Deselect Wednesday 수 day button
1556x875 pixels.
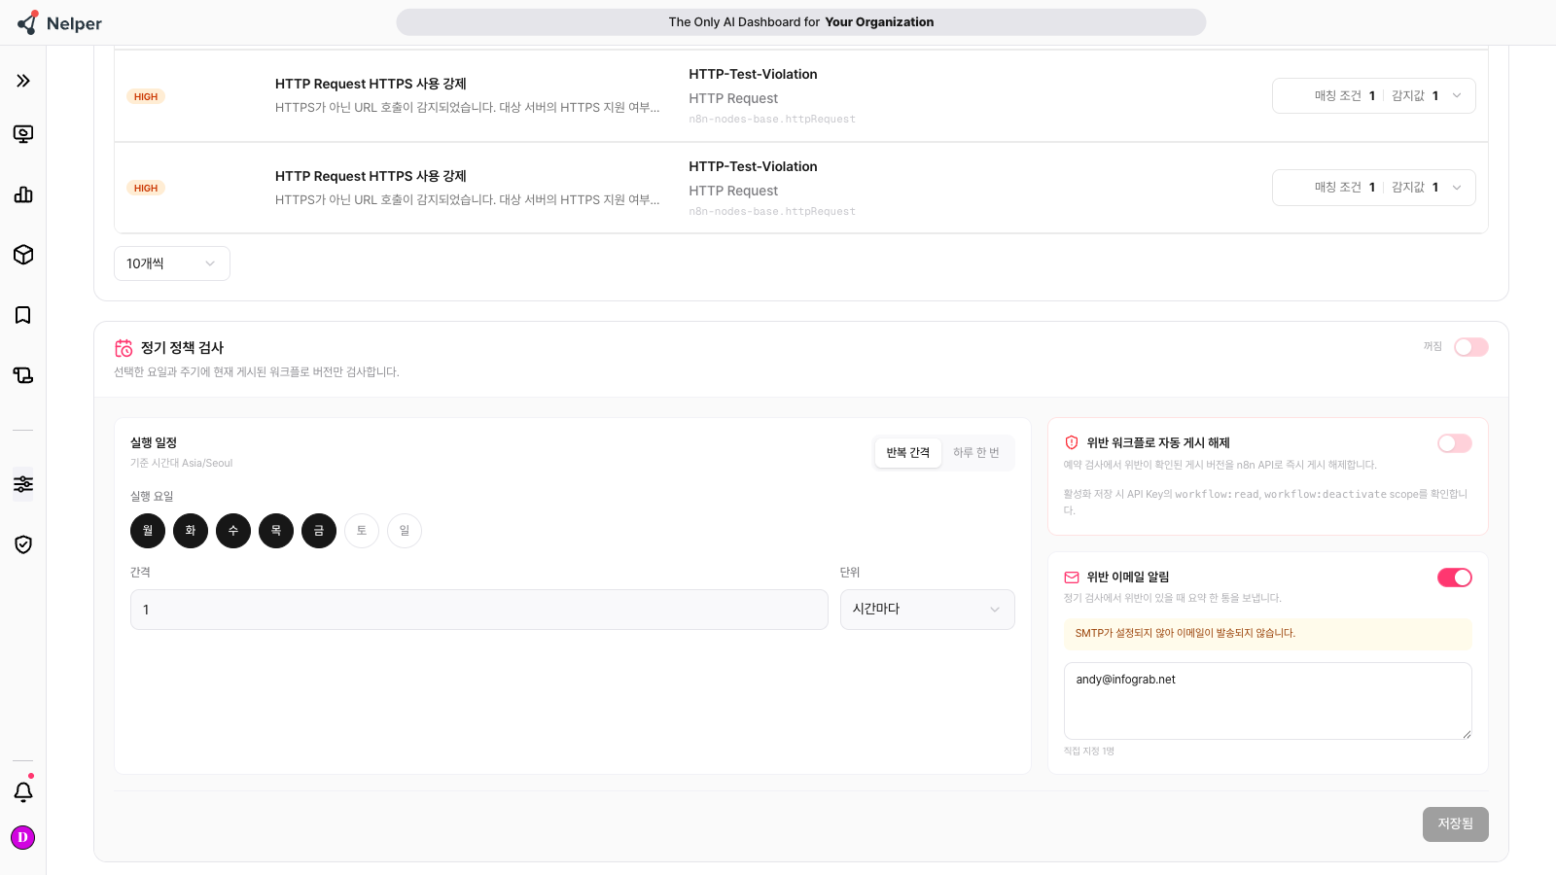coord(233,531)
